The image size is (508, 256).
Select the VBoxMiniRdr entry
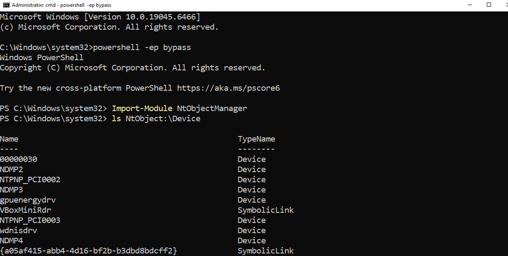tap(26, 210)
